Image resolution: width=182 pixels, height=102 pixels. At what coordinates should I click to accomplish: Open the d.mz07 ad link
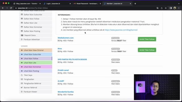point(61,81)
